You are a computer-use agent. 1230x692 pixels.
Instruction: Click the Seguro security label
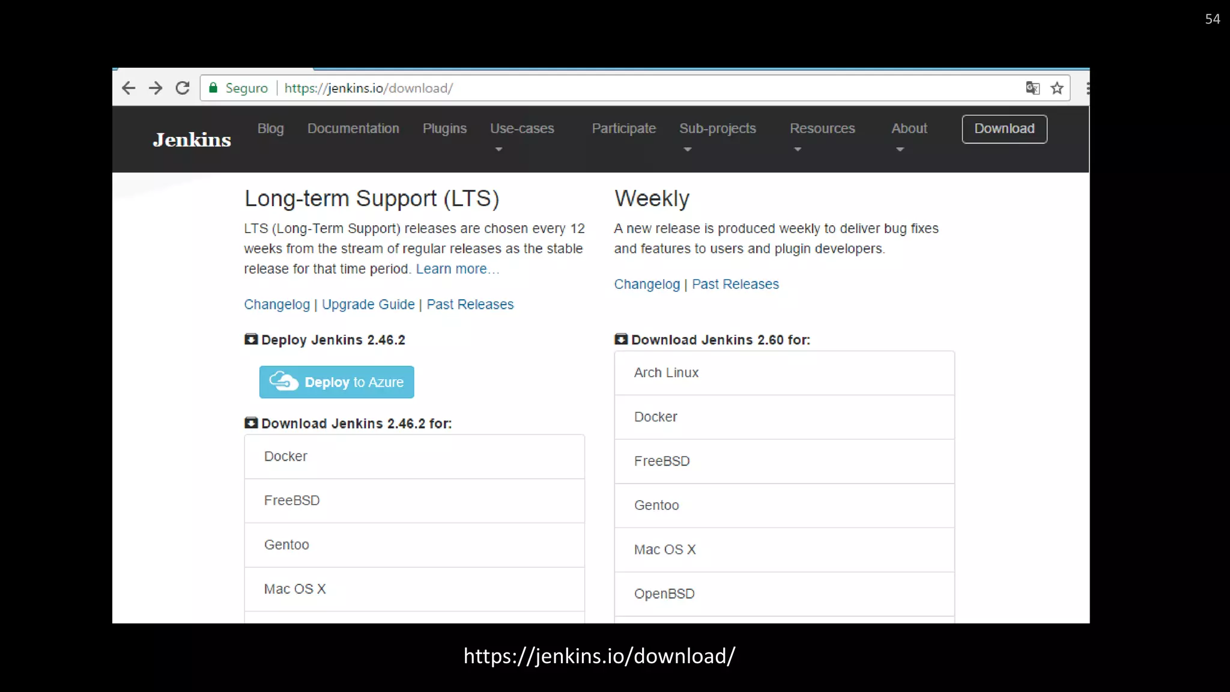pos(246,88)
